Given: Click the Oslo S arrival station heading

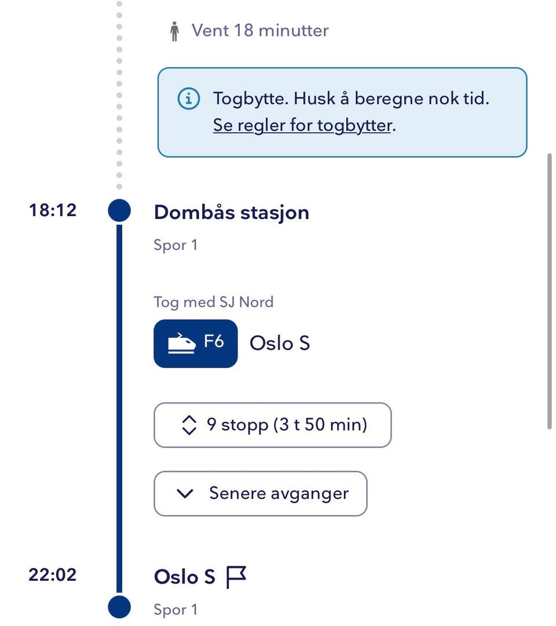Looking at the screenshot, I should [x=184, y=577].
